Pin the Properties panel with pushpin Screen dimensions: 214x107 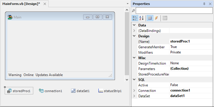(x=204, y=4)
